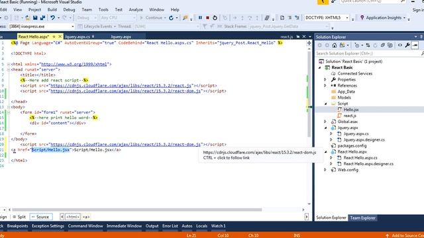Click the <html> breadcrumb tag

pyautogui.click(x=73, y=217)
